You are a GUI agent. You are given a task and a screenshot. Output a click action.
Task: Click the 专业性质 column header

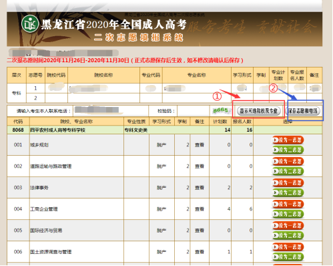(x=136, y=122)
